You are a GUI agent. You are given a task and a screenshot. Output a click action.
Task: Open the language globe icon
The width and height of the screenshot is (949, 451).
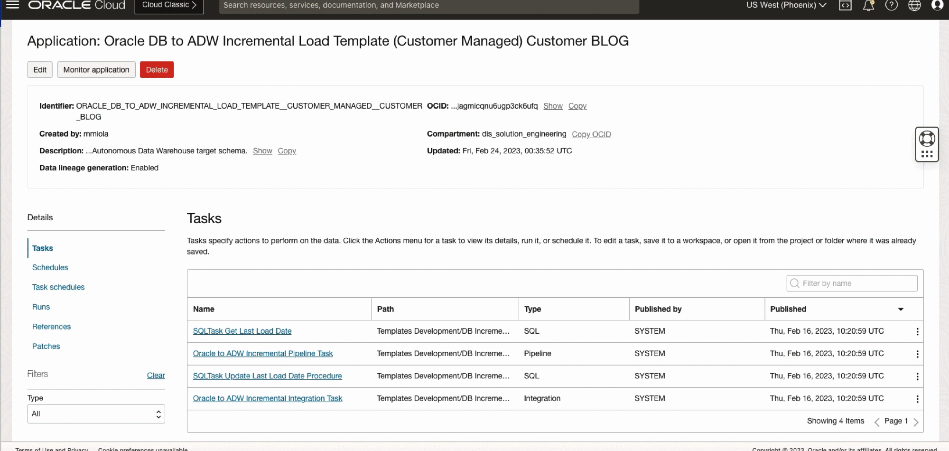tap(914, 6)
